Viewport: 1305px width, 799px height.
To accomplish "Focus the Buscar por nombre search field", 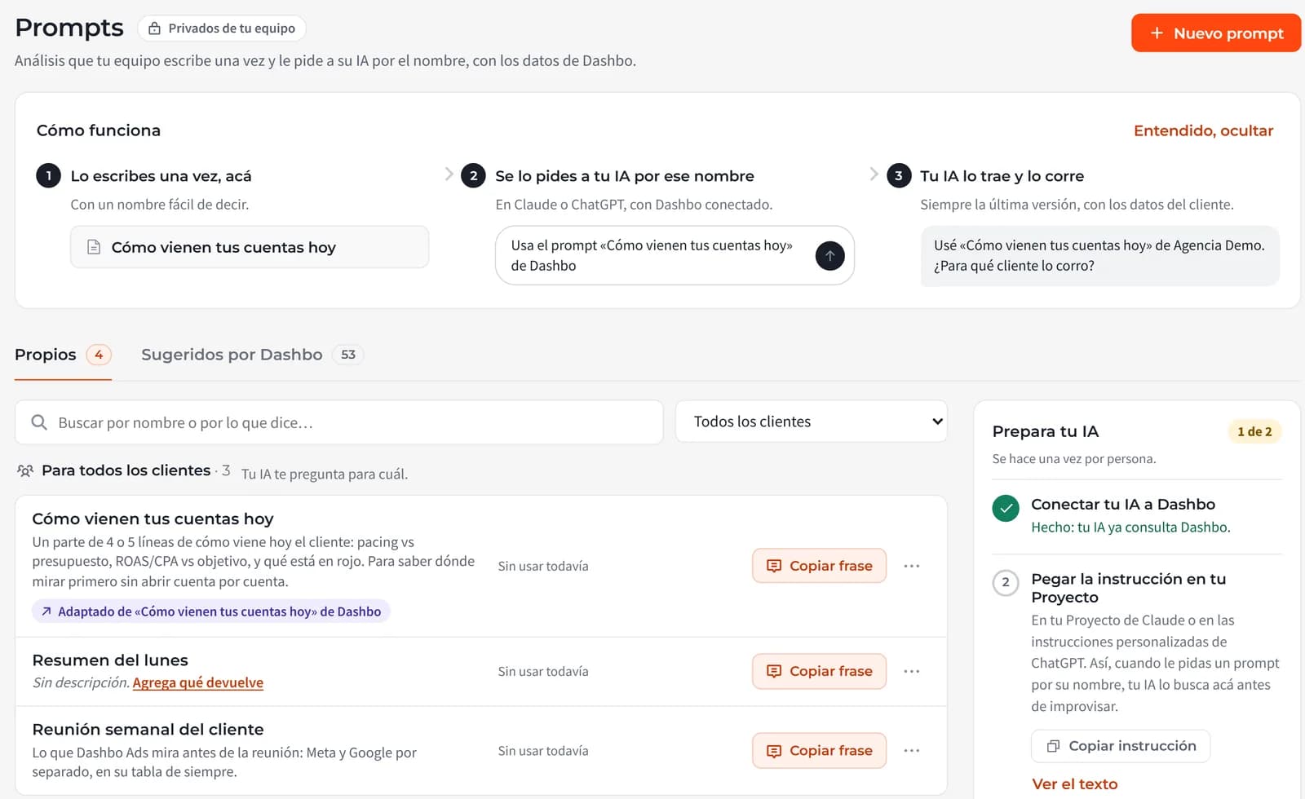I will click(338, 422).
